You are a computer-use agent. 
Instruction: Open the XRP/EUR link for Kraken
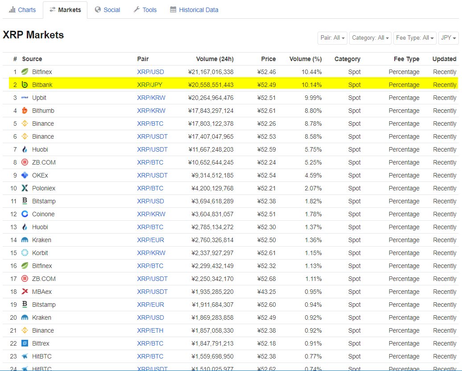click(x=151, y=240)
